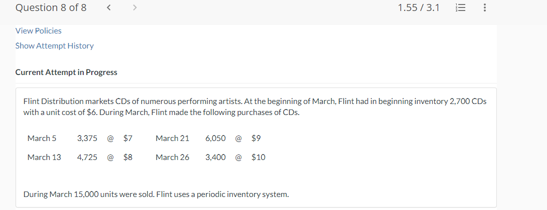547x210 pixels.
Task: Click the 6,050 units quantity
Action: click(216, 138)
